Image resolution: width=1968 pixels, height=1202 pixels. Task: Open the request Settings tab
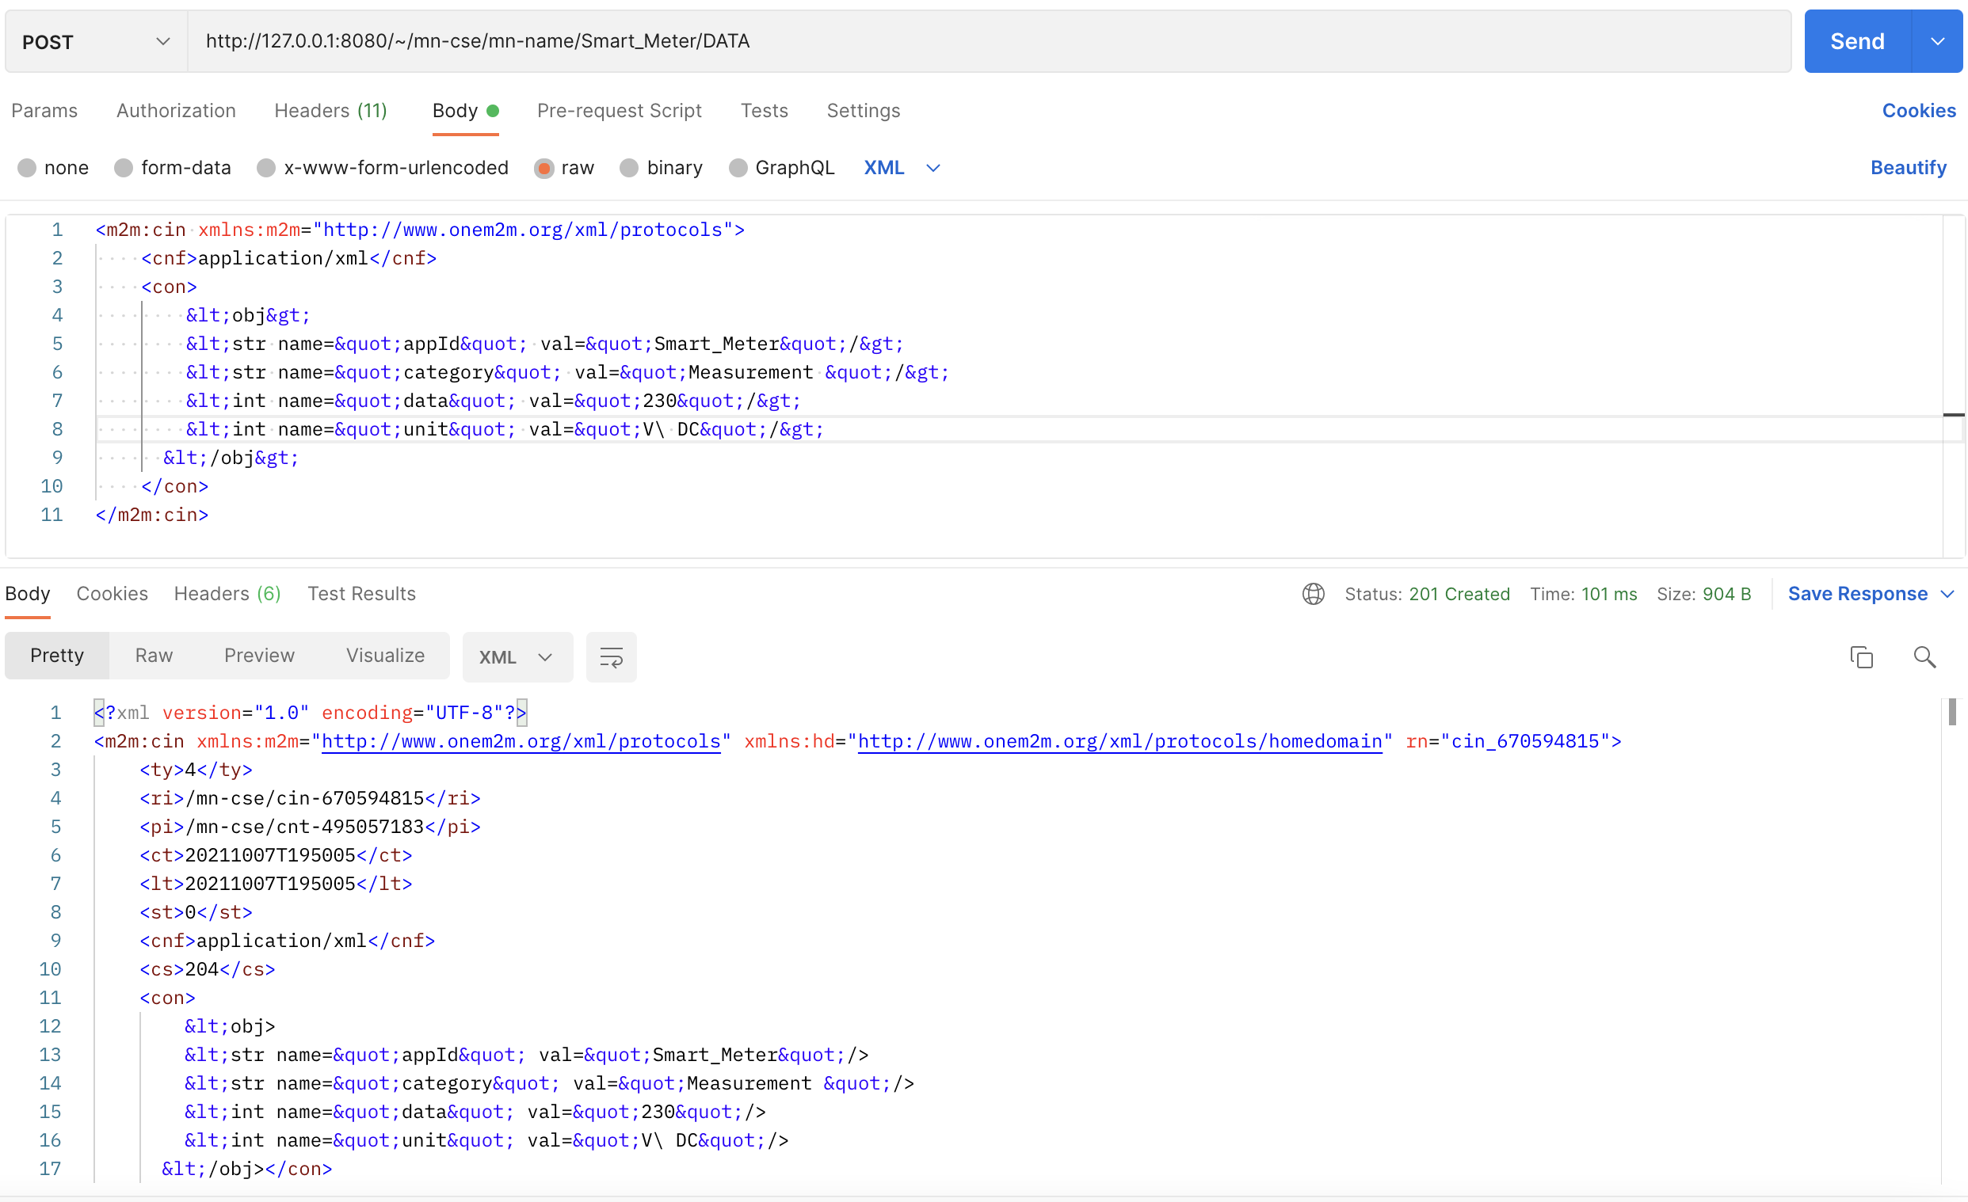(x=864, y=110)
